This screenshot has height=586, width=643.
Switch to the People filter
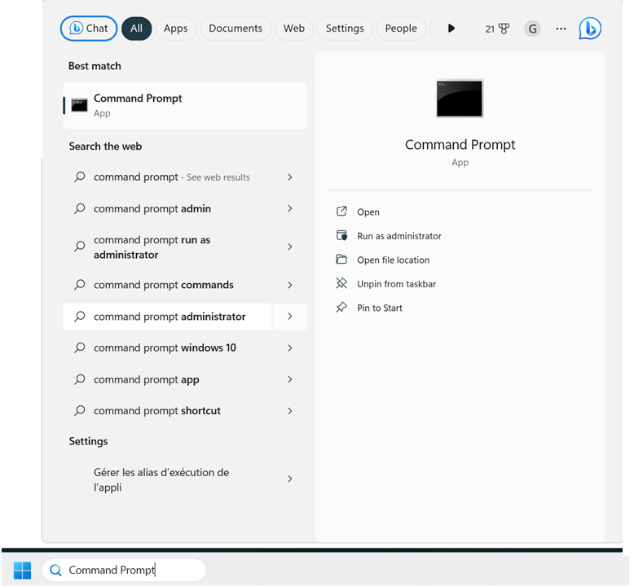401,28
